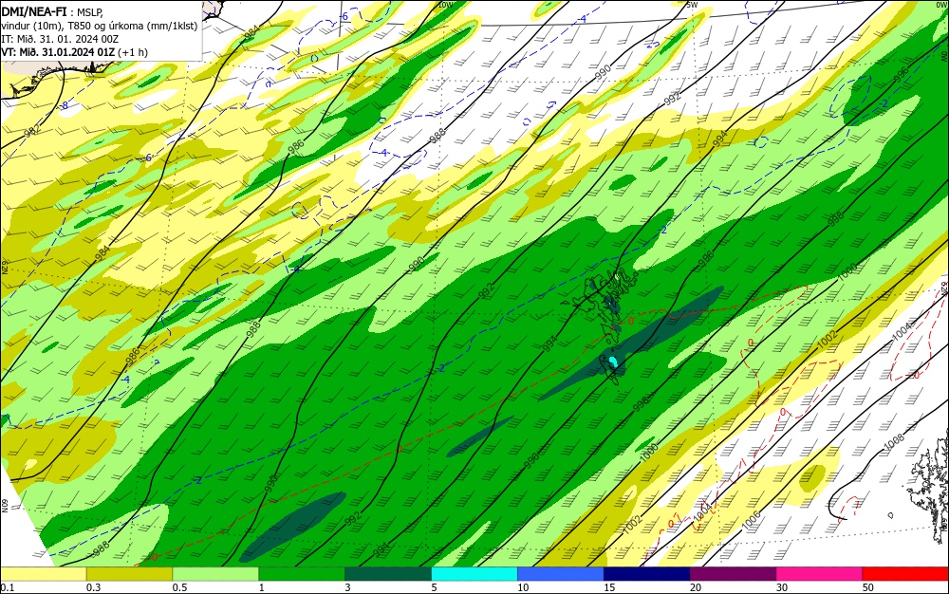
Task: Click the legend value "0.1"
Action: point(8,587)
